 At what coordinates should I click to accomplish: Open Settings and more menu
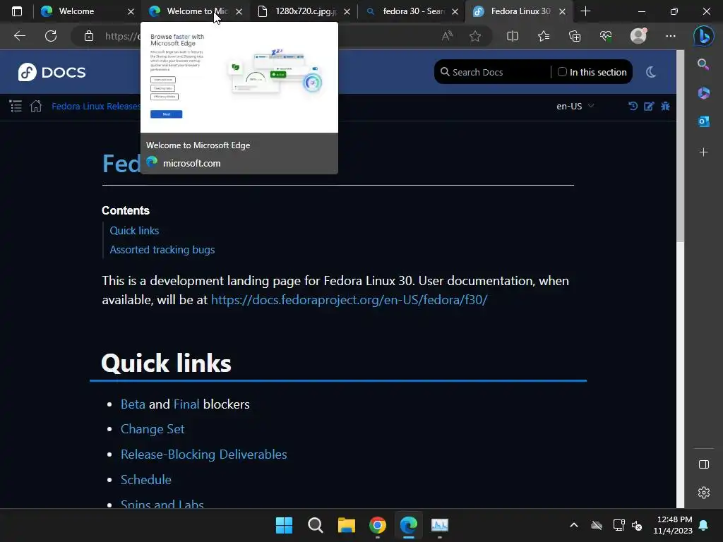point(671,36)
